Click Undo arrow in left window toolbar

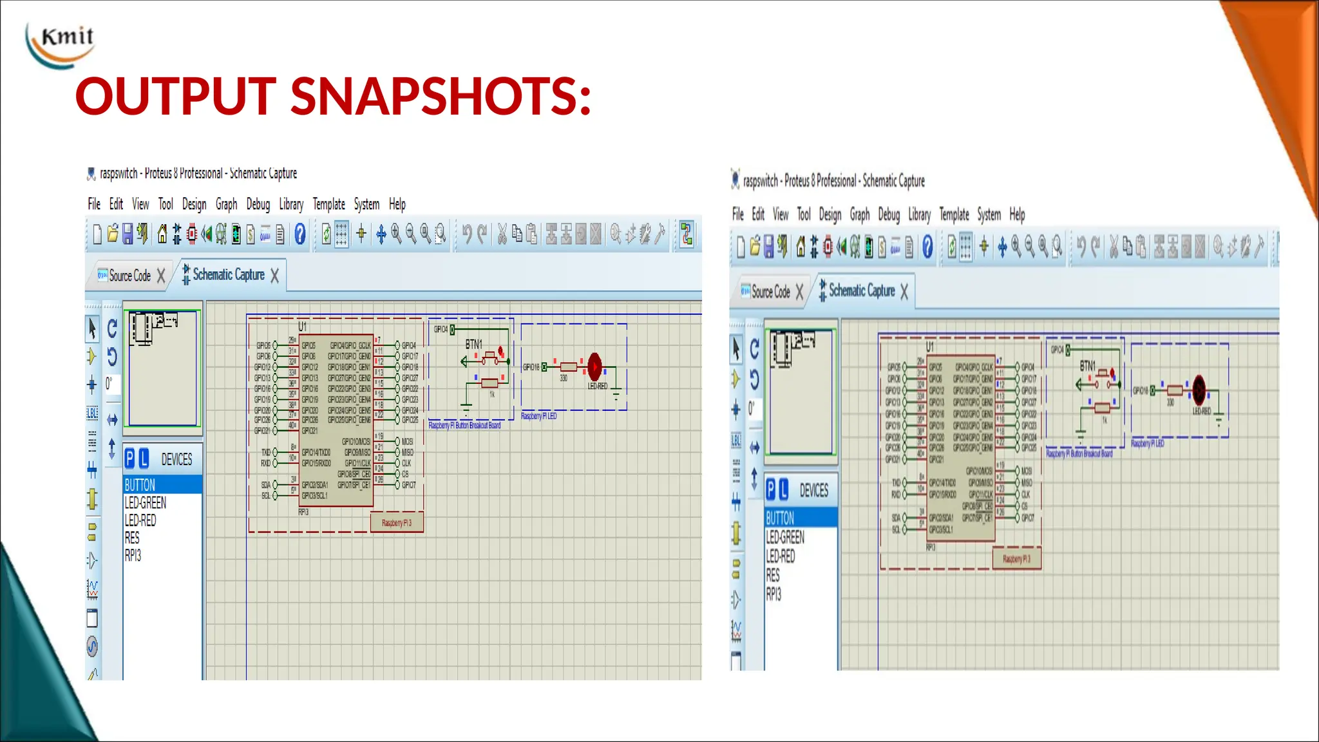pyautogui.click(x=467, y=234)
